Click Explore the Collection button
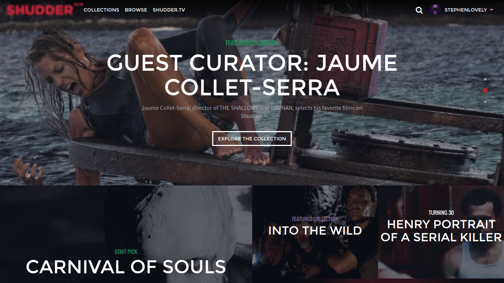Screen dimensions: 504x283 coord(252,139)
